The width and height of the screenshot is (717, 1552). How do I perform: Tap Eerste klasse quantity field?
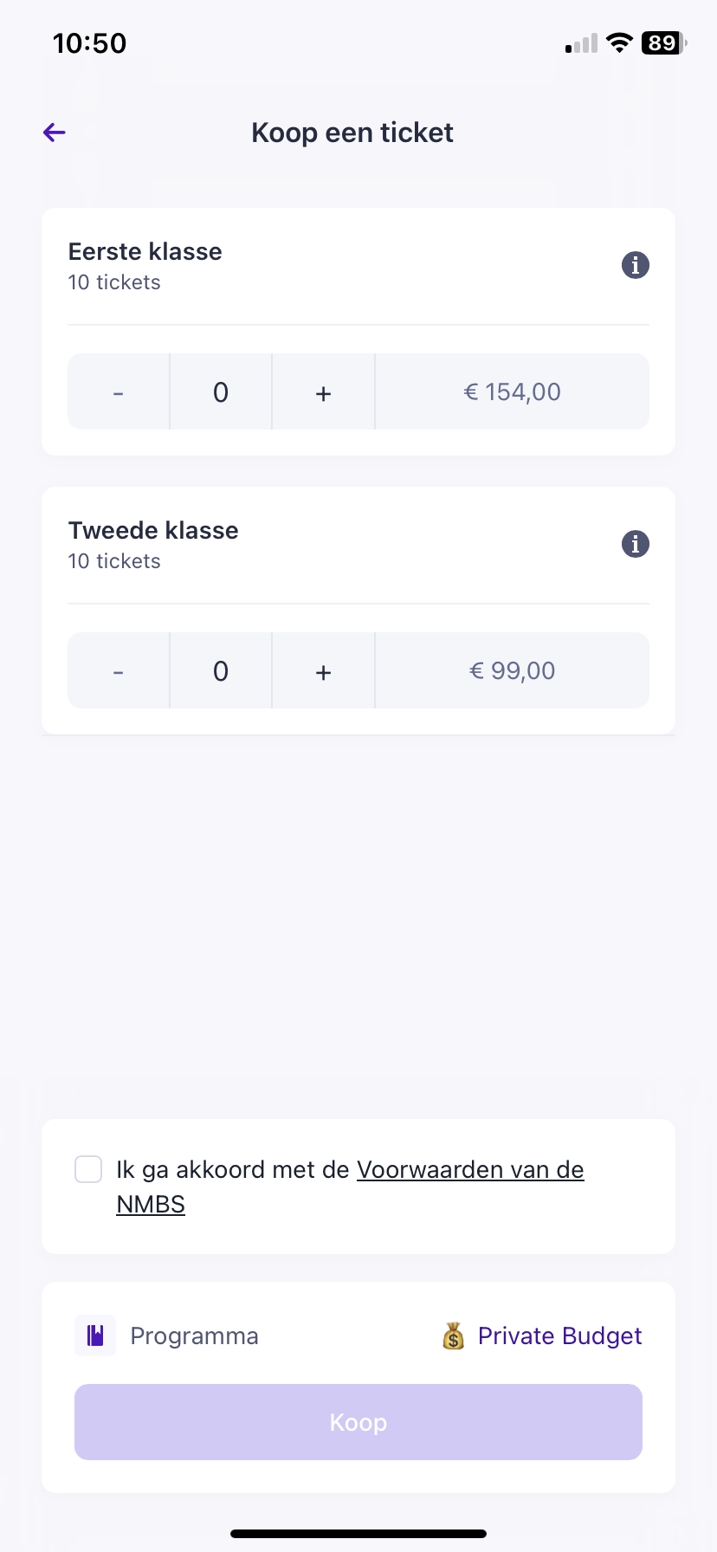pos(221,392)
